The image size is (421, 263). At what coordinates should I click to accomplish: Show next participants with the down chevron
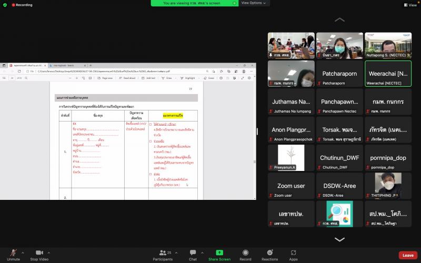click(339, 239)
